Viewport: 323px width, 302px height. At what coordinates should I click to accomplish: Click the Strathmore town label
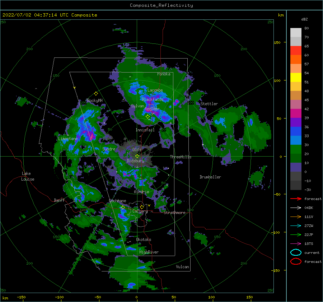pyautogui.click(x=174, y=213)
